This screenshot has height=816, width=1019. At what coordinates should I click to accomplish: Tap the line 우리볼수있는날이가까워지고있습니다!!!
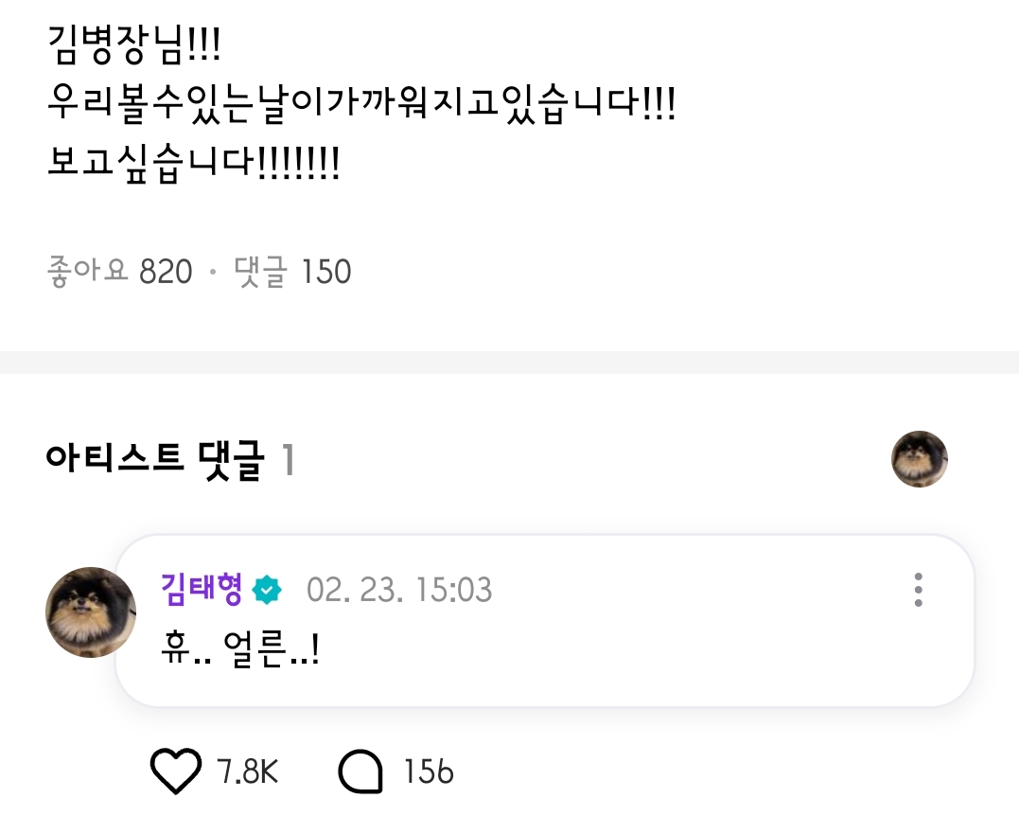[362, 105]
